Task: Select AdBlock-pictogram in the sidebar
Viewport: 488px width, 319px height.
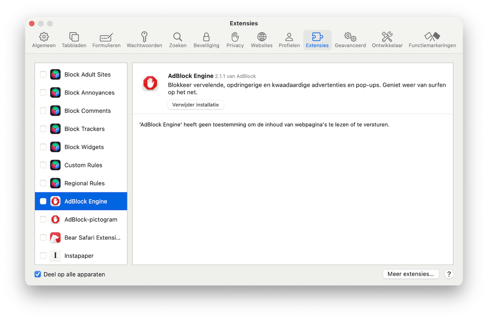Action: (x=91, y=220)
